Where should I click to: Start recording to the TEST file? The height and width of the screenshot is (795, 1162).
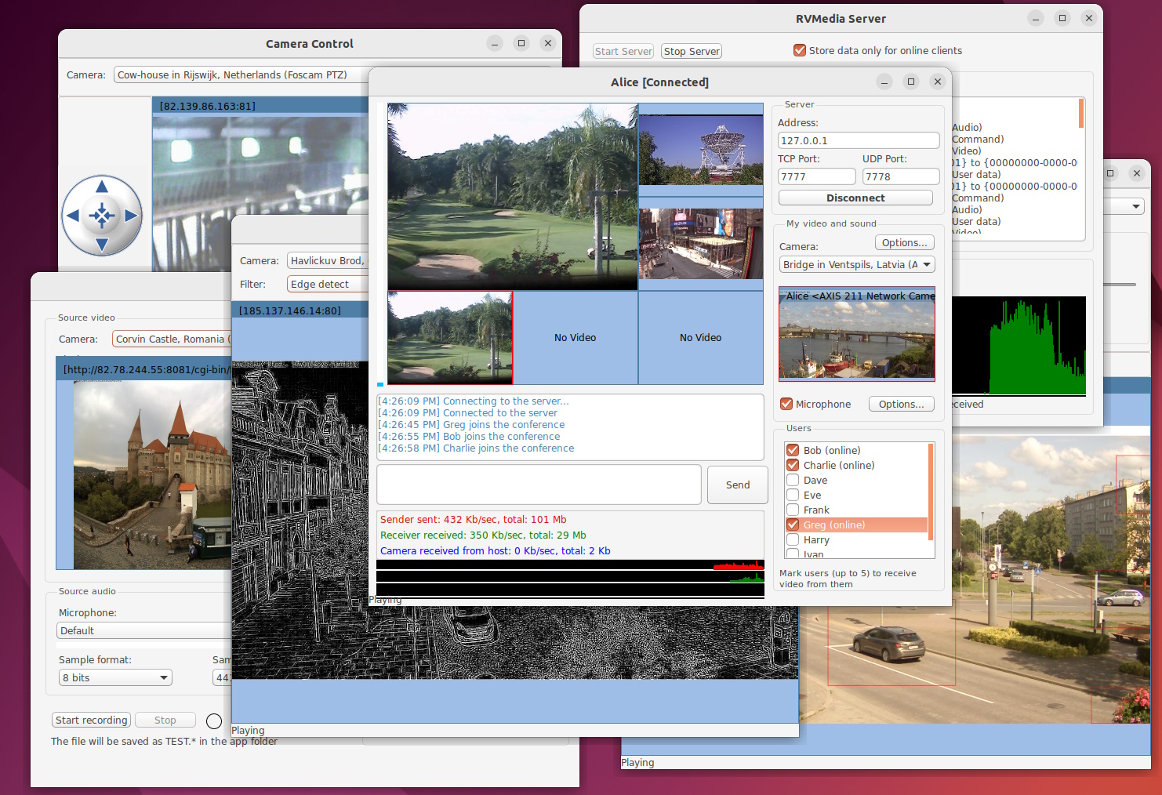pyautogui.click(x=91, y=720)
